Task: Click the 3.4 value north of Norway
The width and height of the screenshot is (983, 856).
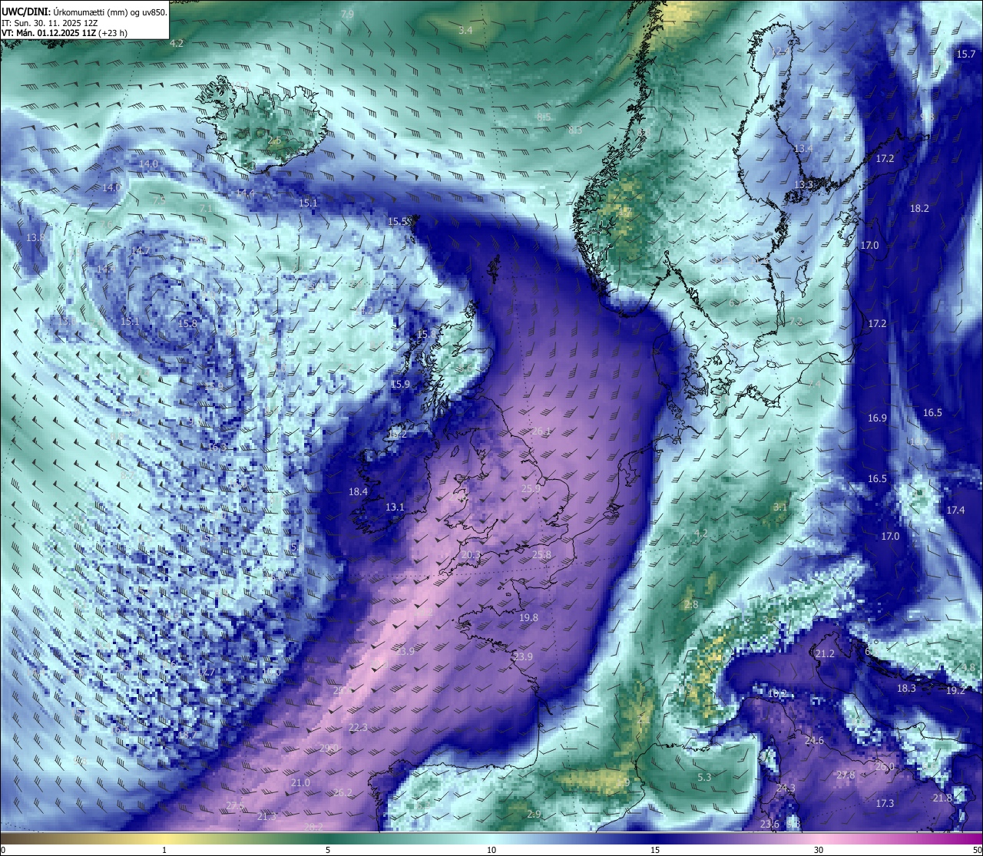Action: (465, 30)
